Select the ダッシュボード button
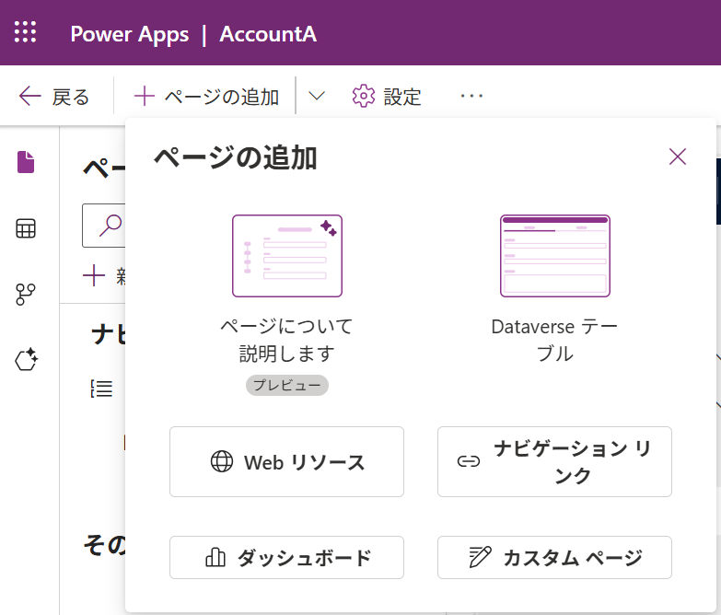The width and height of the screenshot is (721, 615). point(287,558)
